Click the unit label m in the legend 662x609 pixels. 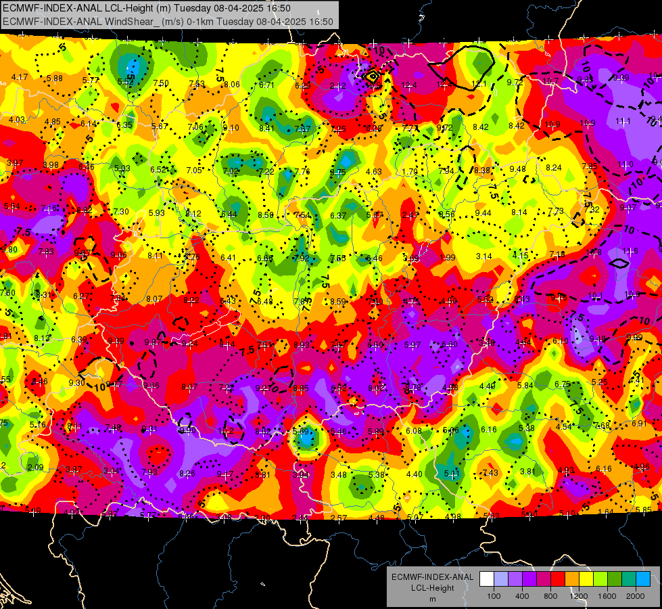[432, 599]
